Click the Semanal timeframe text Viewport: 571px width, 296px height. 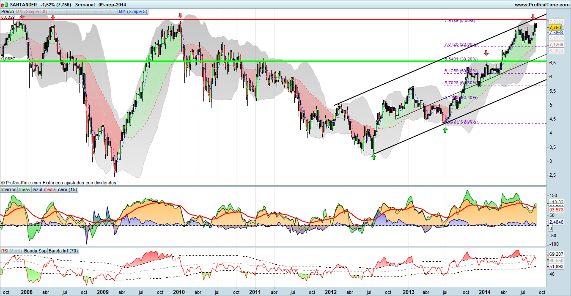85,5
